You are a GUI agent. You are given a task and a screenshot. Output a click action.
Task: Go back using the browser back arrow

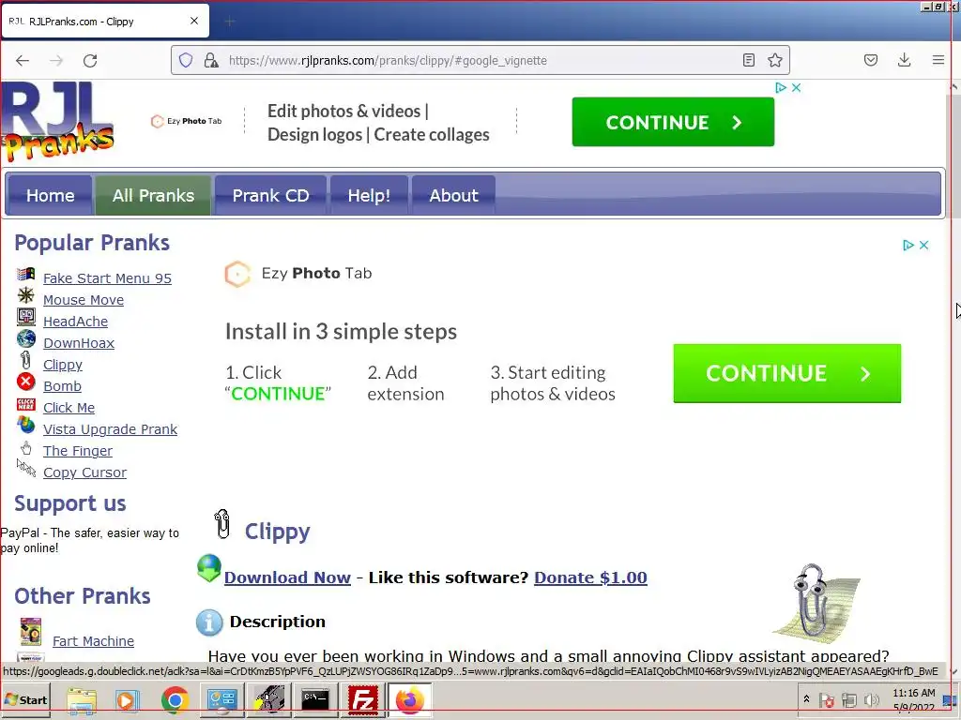tap(23, 60)
